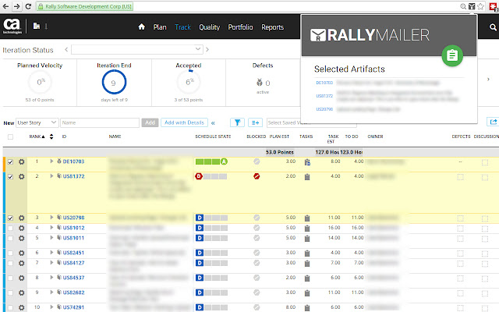Open US74291 story link
499x312 pixels.
tap(73, 307)
